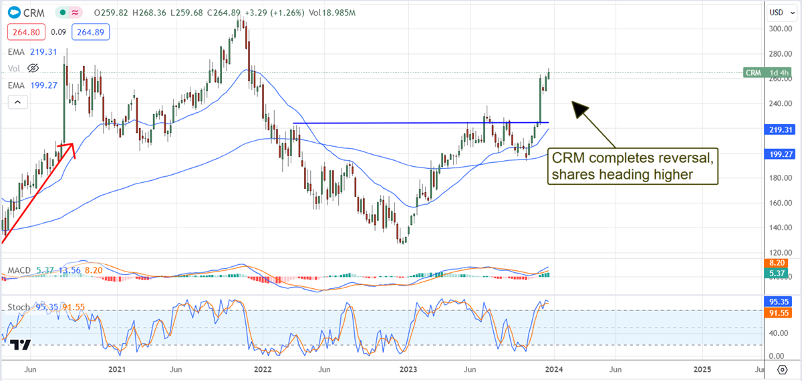The image size is (802, 381).
Task: Click the green CRM price scale label
Action: tap(753, 73)
